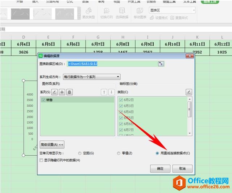This screenshot has height=193, width=232.
Task: Select the 空距 radio option
Action: point(80,153)
